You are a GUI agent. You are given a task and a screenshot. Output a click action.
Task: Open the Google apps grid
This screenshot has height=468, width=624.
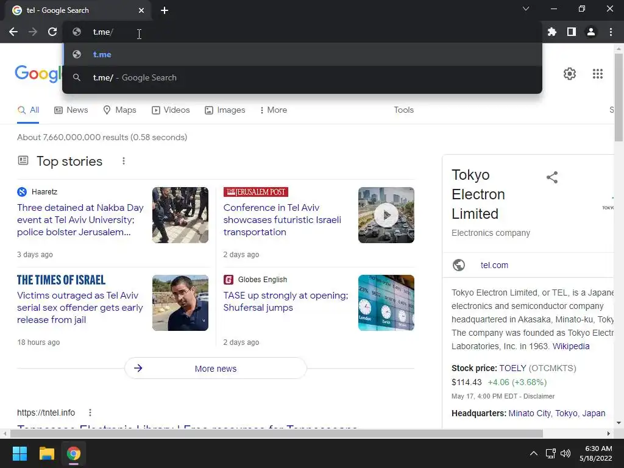tap(598, 74)
